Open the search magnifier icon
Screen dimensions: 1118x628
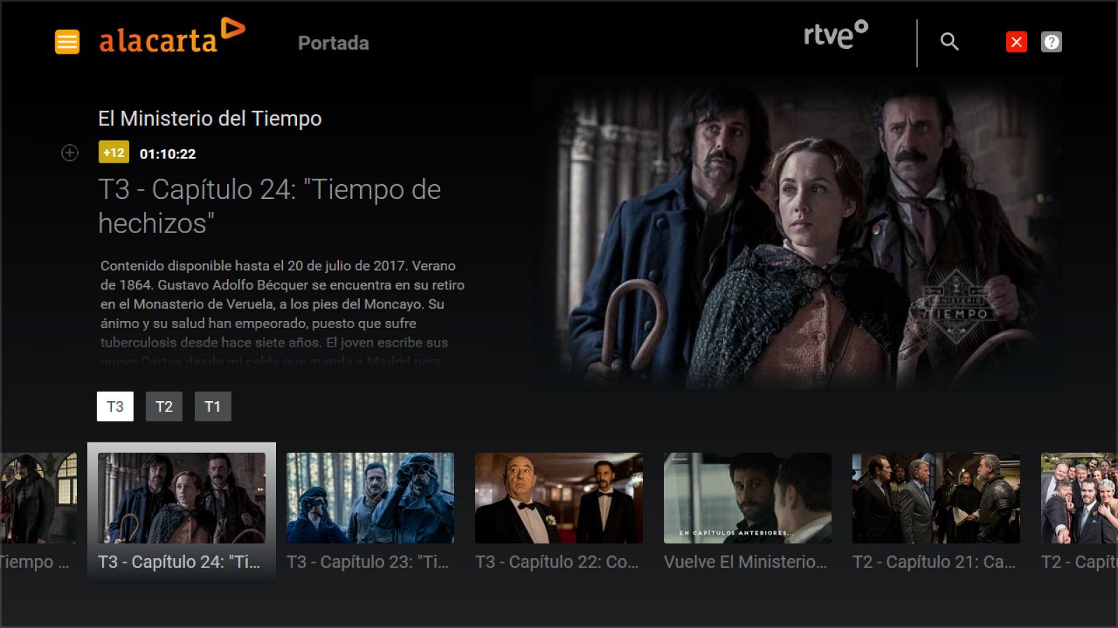point(949,42)
